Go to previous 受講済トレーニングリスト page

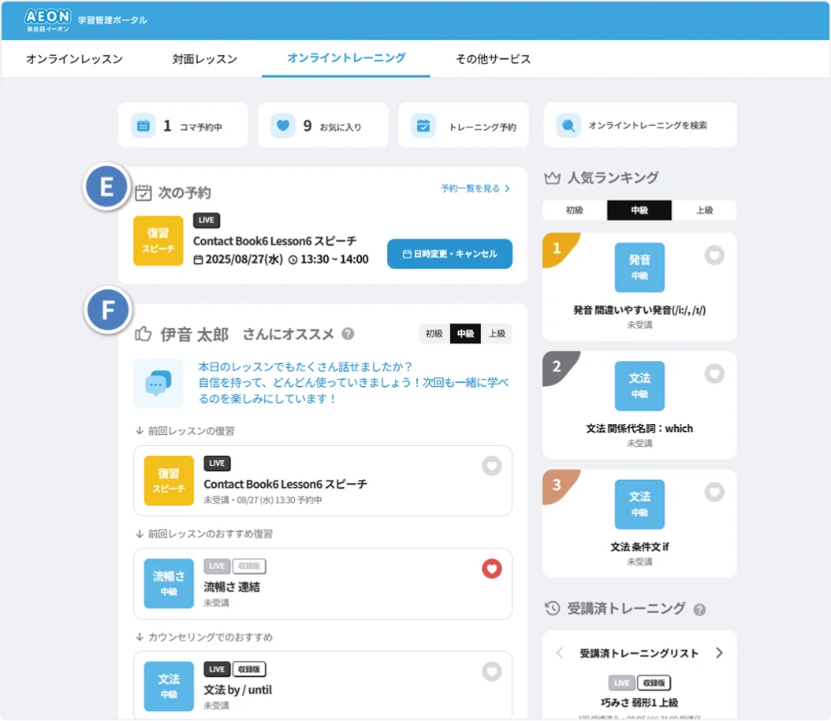click(560, 653)
